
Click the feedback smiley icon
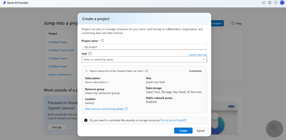[x=276, y=3]
